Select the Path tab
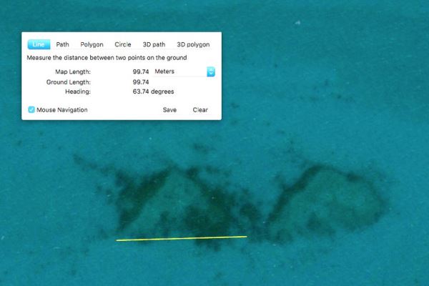The width and height of the screenshot is (429, 286). click(63, 44)
